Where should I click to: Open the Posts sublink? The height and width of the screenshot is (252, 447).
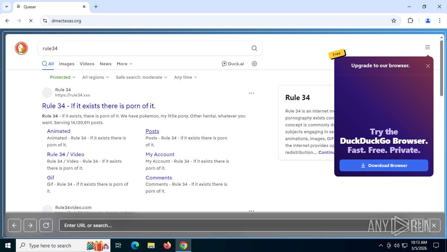152,131
